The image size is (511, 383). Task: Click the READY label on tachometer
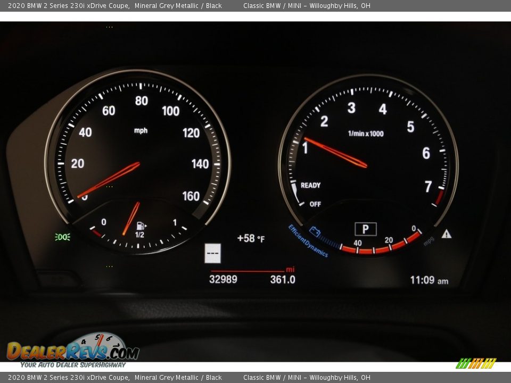tap(310, 185)
